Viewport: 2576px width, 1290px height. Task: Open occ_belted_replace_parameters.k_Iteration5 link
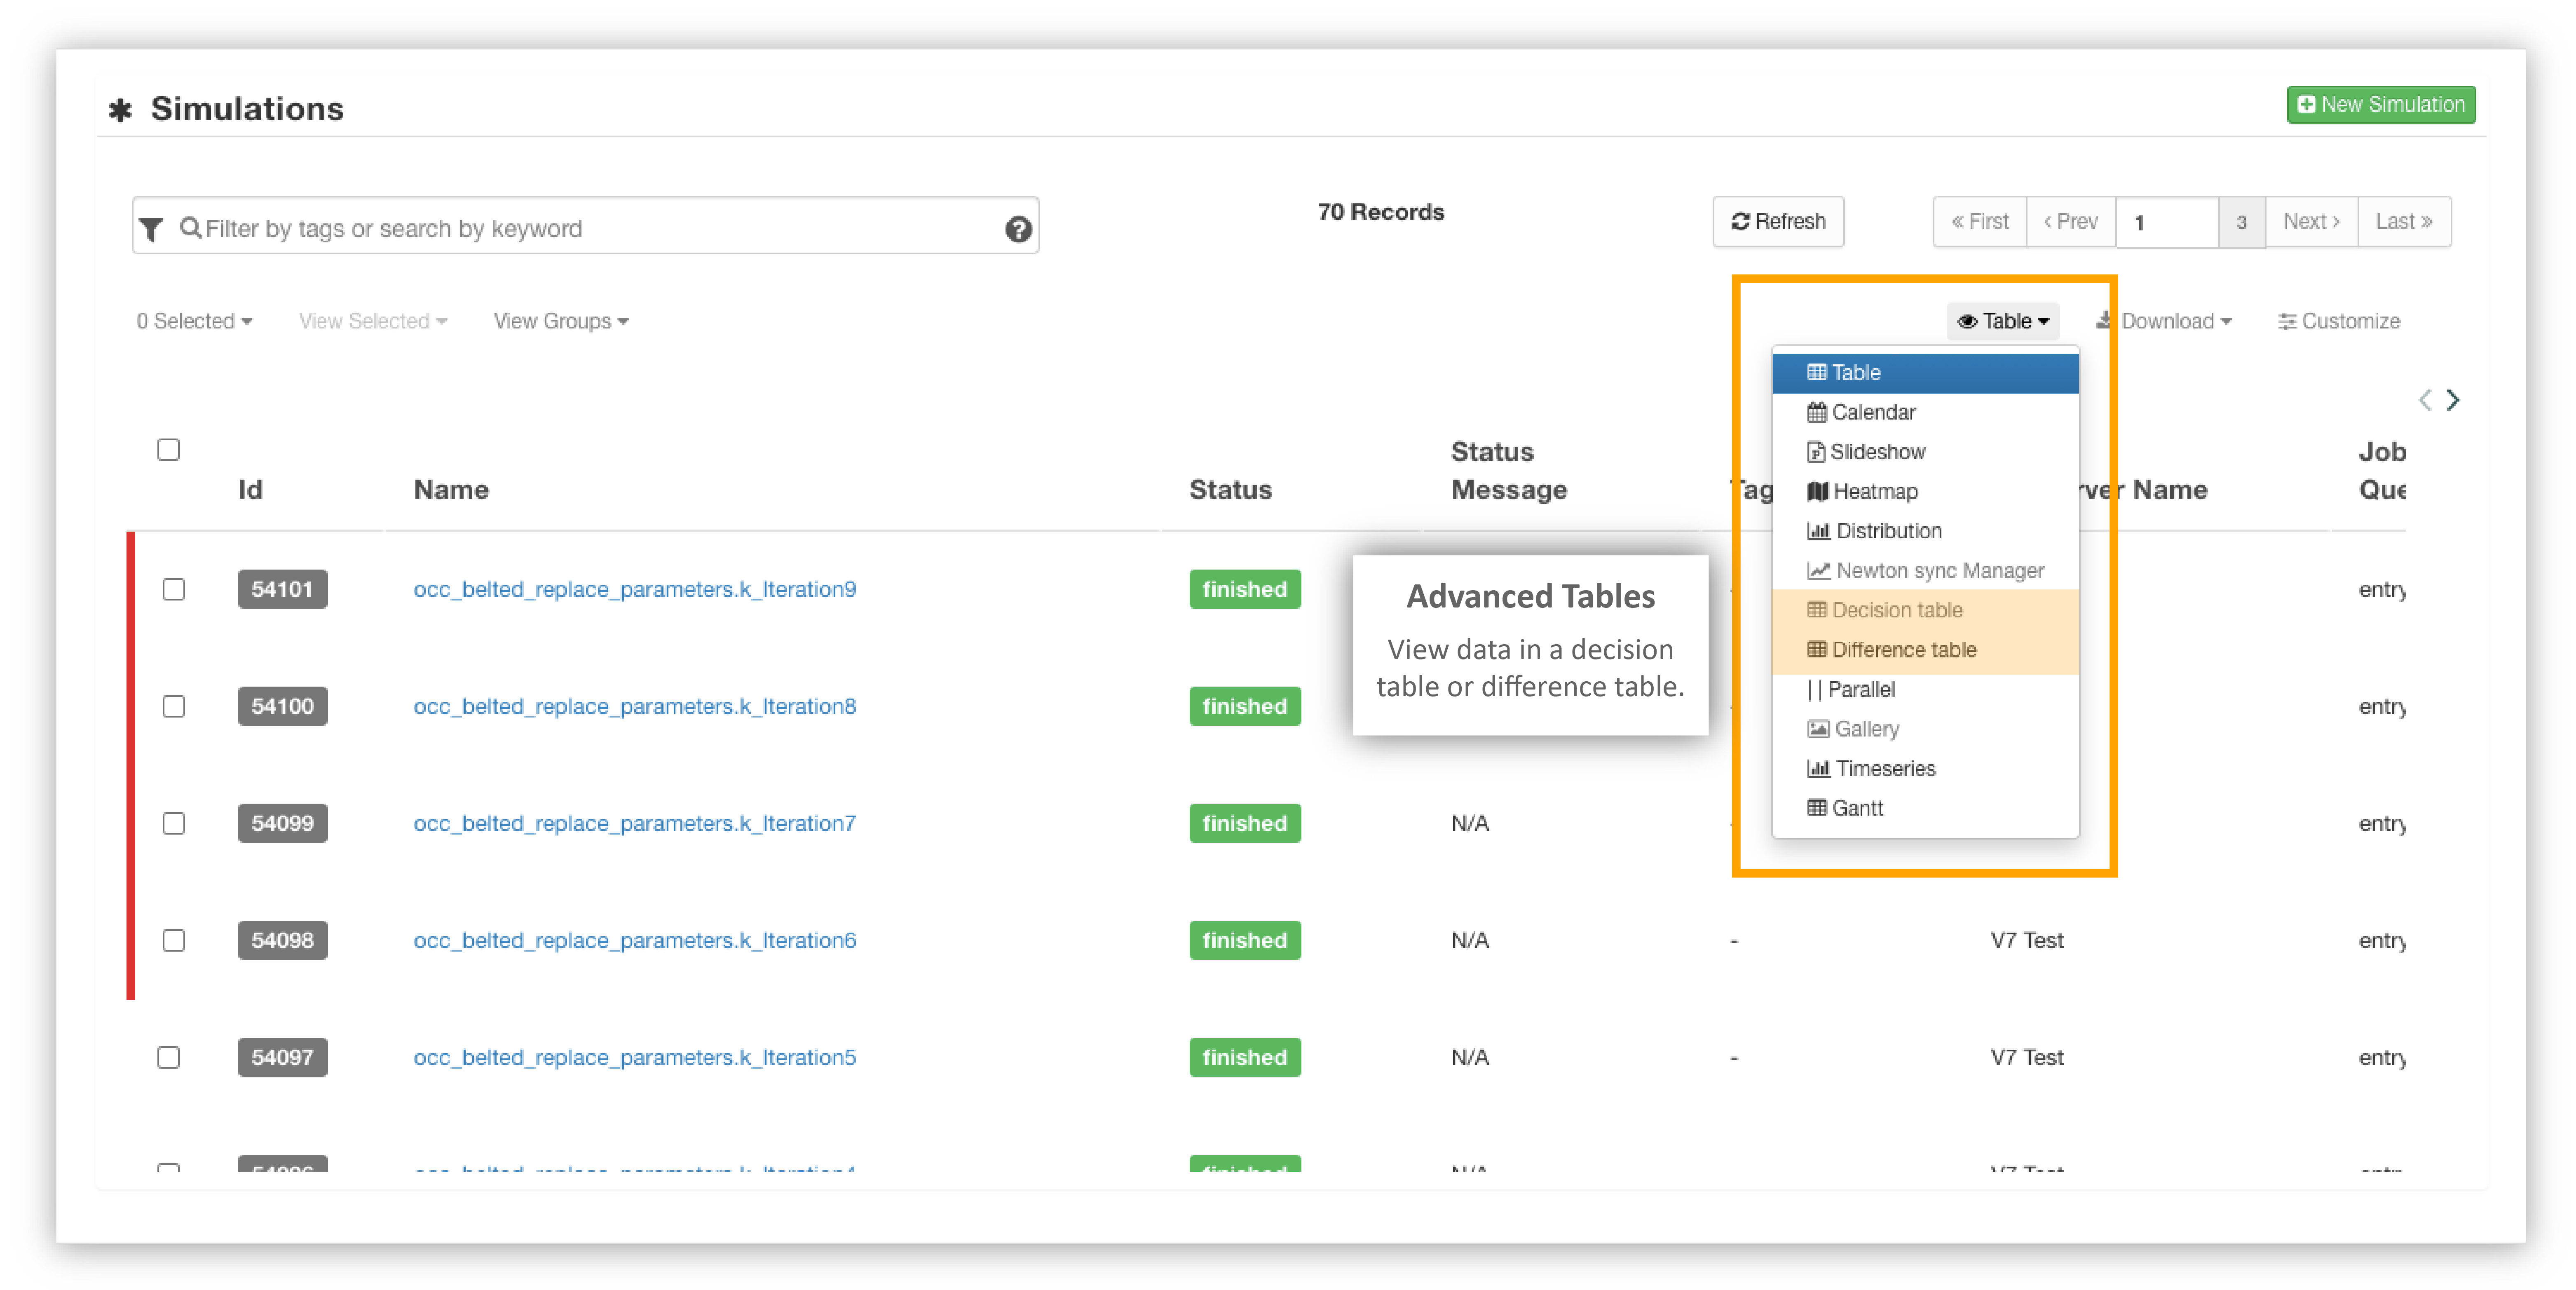635,1057
